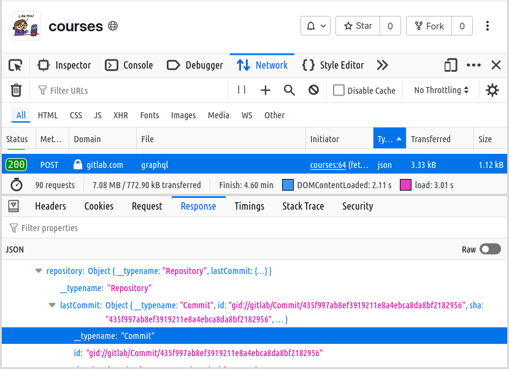Image resolution: width=509 pixels, height=369 pixels.
Task: Show the Timings details tab
Action: coord(250,206)
